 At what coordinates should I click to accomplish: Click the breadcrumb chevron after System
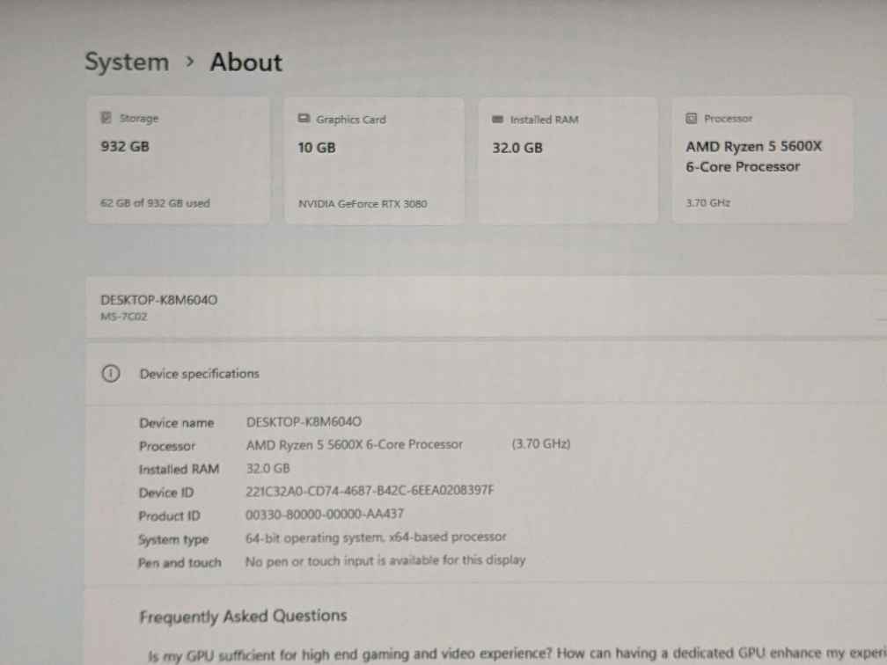click(x=189, y=62)
